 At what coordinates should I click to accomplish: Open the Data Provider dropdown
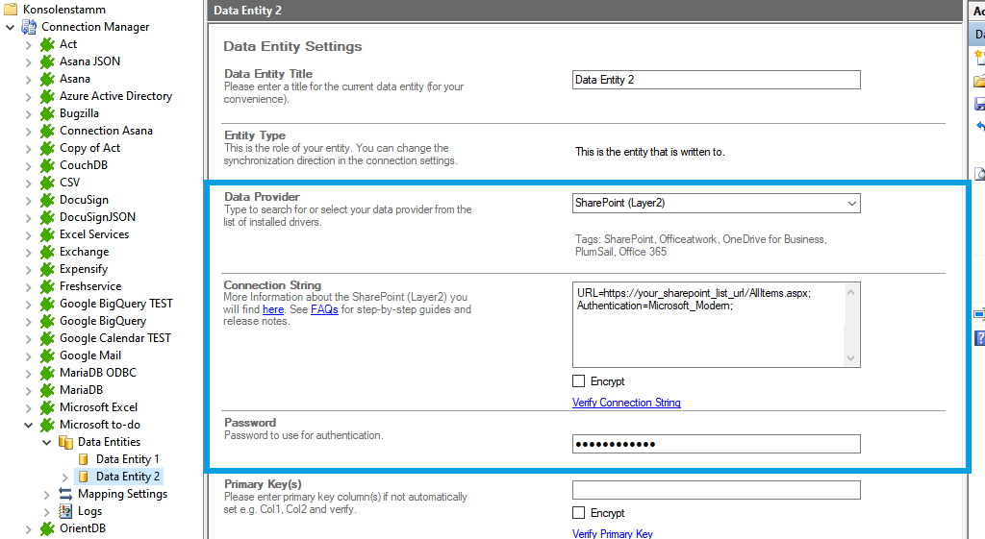pyautogui.click(x=852, y=204)
